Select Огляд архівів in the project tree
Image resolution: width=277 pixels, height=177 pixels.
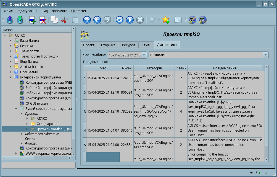47,124
